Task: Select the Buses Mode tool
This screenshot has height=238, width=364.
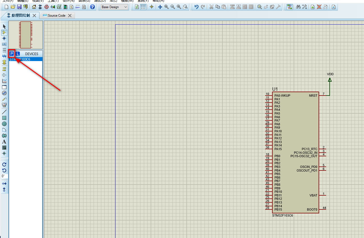Action: [4, 56]
